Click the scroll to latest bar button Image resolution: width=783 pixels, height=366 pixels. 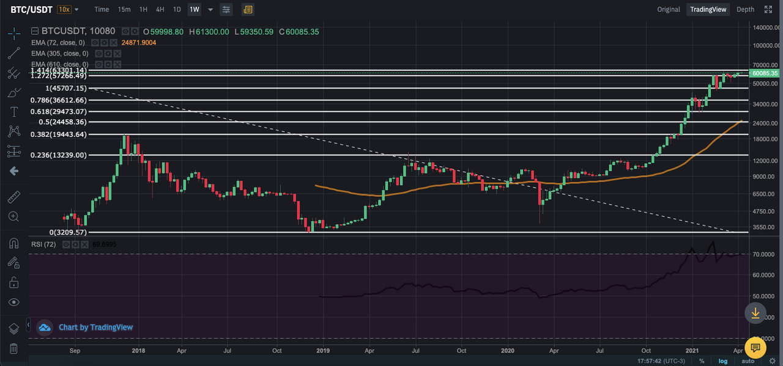tap(755, 313)
